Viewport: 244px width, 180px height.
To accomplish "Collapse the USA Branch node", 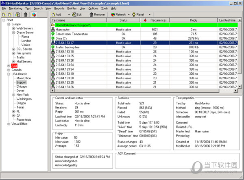I will coord(9,74).
